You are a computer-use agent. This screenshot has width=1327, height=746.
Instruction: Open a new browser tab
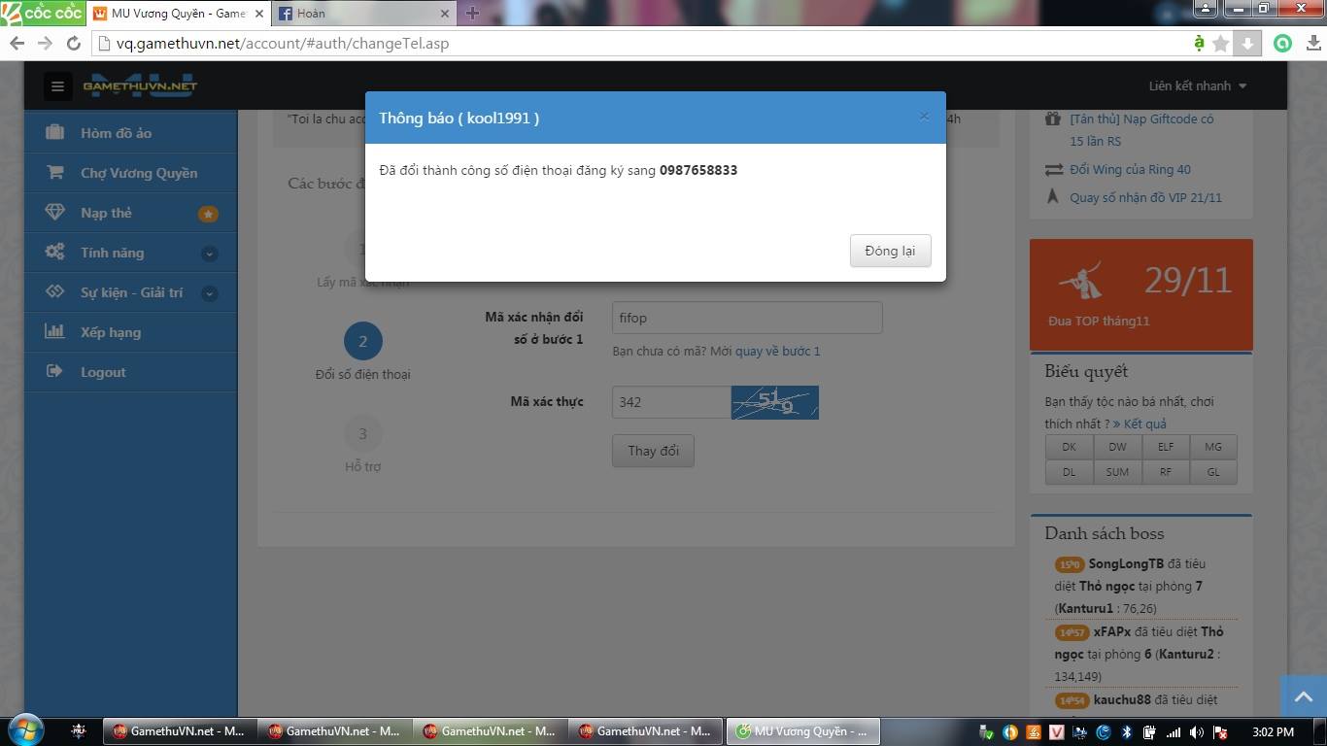pos(472,14)
